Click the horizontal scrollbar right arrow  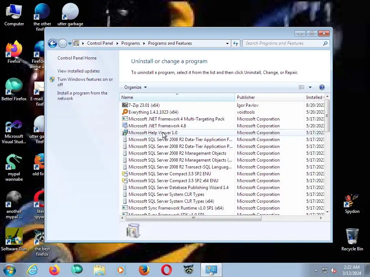[321, 218]
